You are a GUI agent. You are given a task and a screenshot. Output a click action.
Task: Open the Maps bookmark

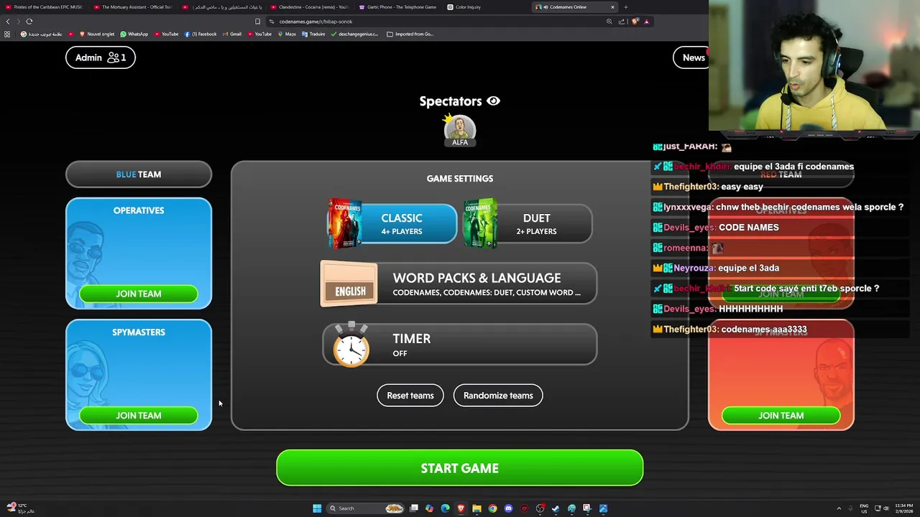tap(287, 34)
